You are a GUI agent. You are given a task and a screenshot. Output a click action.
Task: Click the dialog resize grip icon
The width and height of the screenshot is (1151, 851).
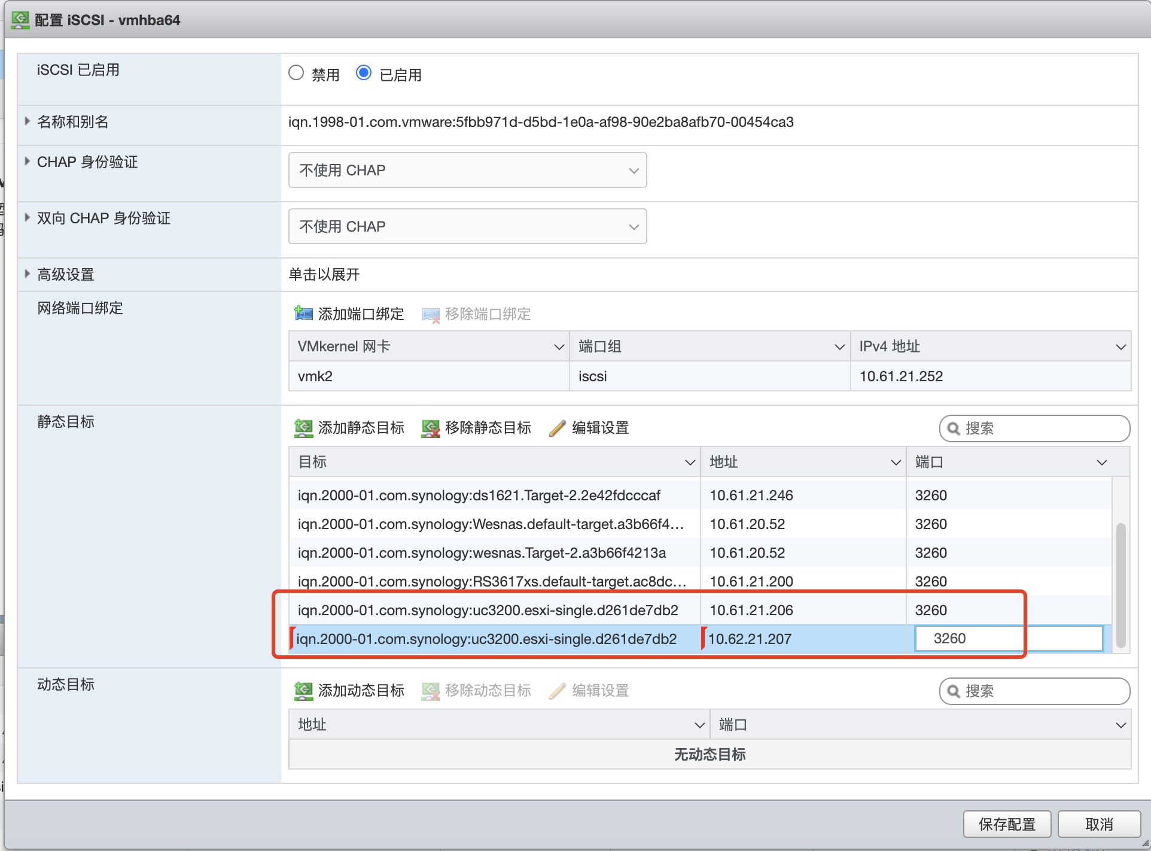pyautogui.click(x=1144, y=844)
